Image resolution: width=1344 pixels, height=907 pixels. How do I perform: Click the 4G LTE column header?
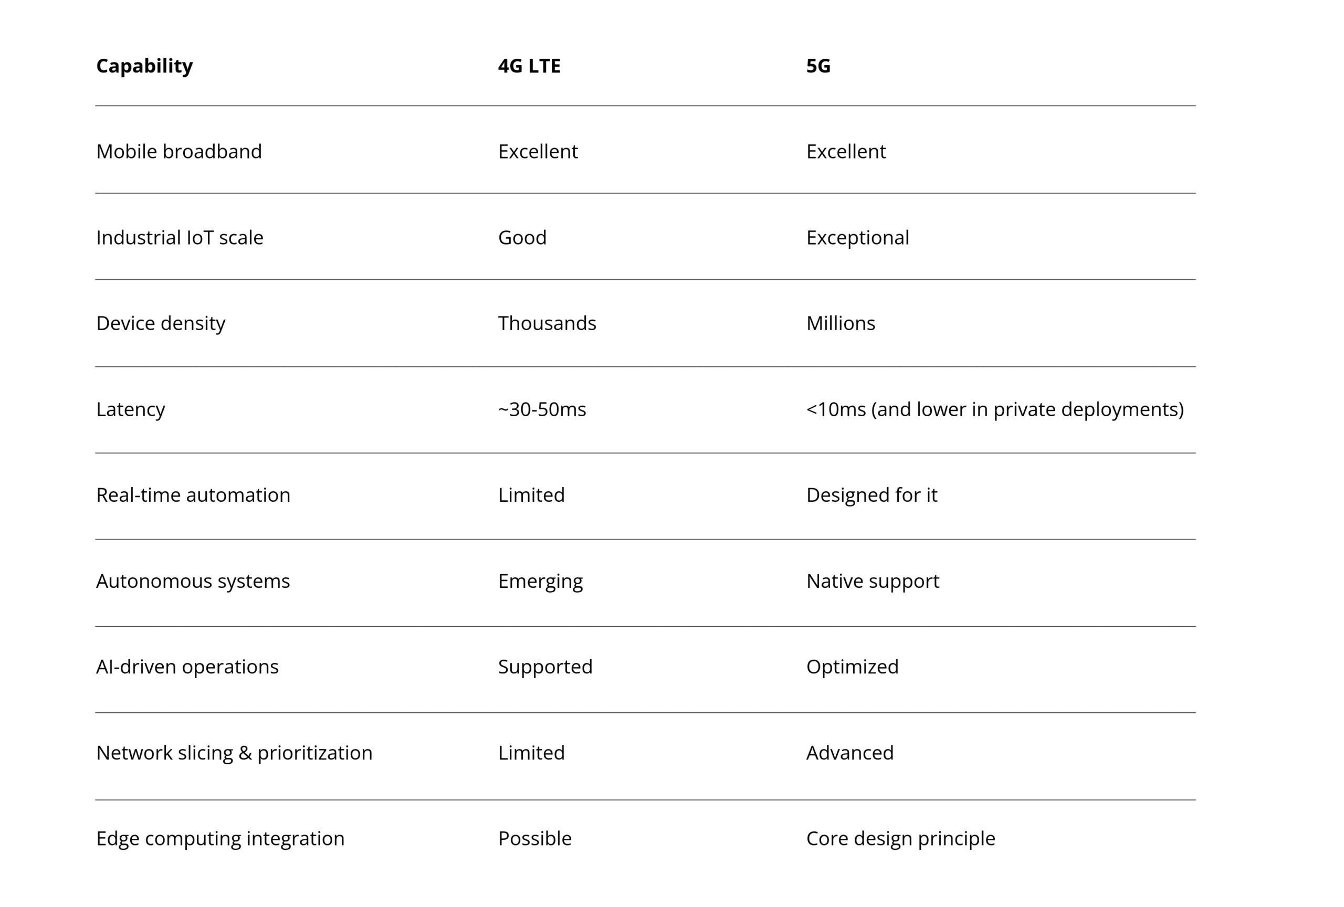coord(529,66)
